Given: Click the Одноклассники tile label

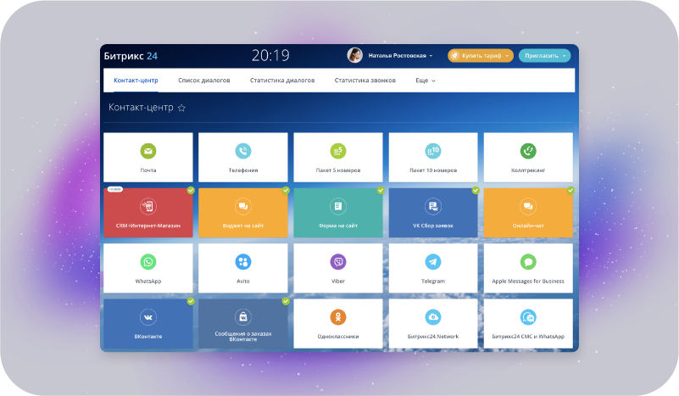Looking at the screenshot, I should tap(337, 337).
